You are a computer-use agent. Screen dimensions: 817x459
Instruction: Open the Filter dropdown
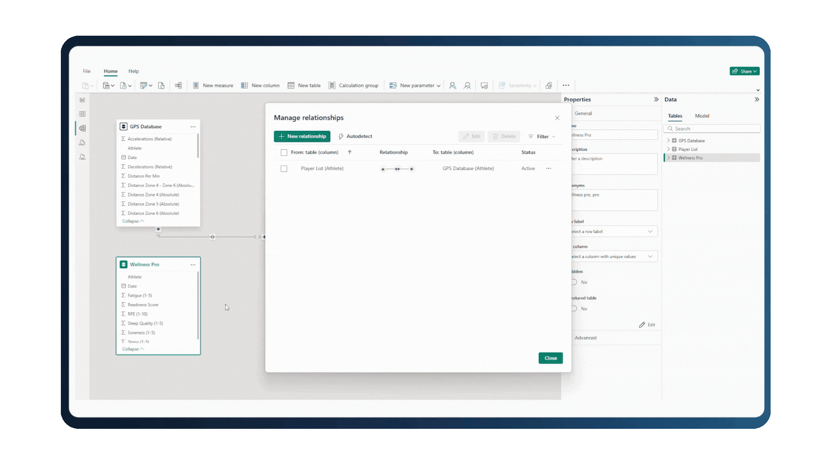542,136
